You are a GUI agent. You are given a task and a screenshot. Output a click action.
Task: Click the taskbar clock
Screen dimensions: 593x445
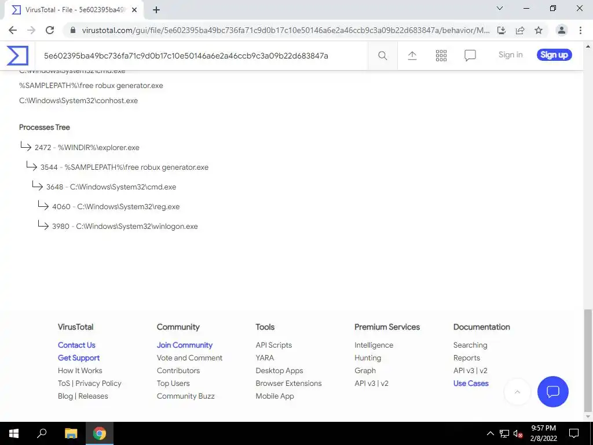(543, 433)
